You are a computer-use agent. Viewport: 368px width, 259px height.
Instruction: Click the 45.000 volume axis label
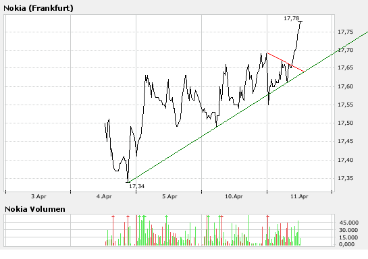pos(348,223)
